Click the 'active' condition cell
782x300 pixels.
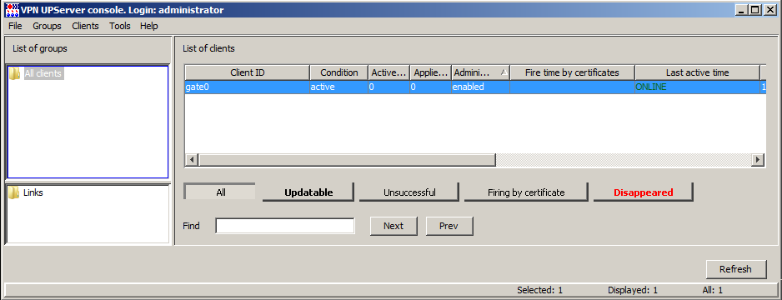pos(339,87)
